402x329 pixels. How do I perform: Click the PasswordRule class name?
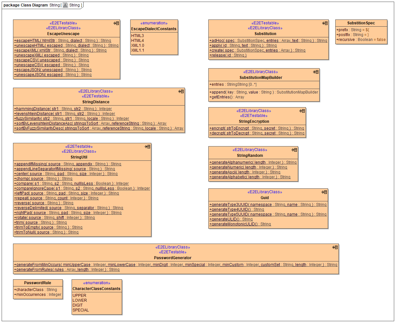37,283
